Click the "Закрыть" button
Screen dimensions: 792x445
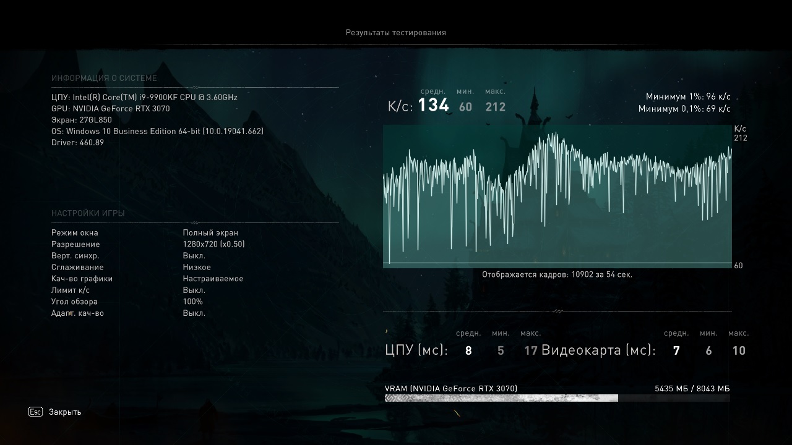[x=65, y=412]
